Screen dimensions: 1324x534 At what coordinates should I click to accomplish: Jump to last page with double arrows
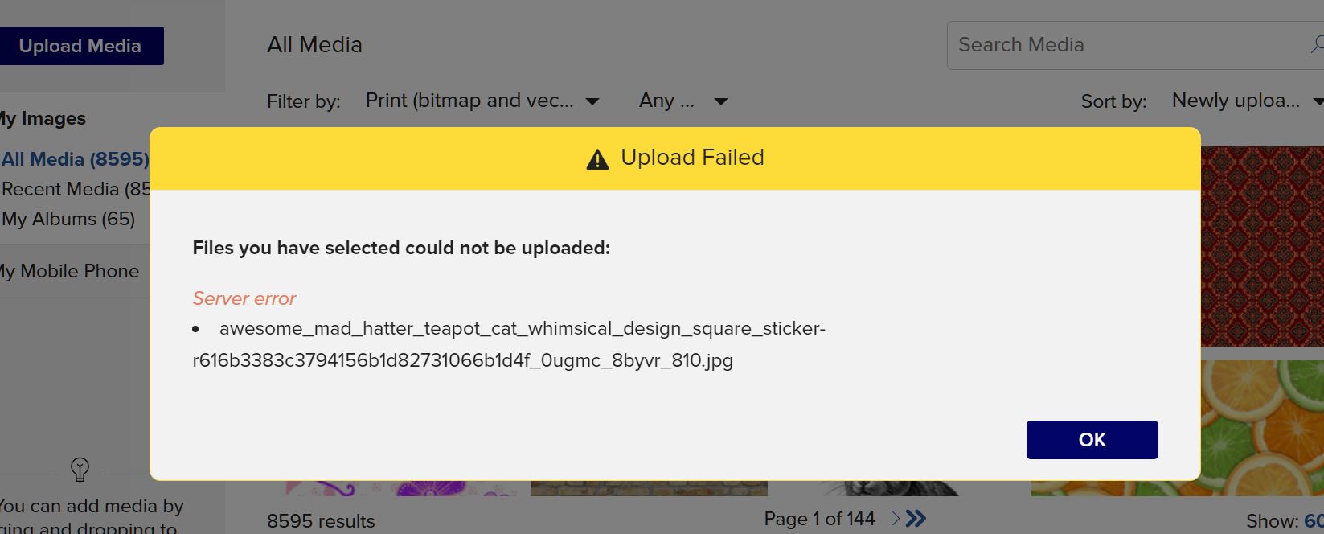click(916, 519)
